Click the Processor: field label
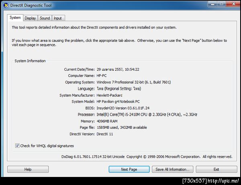Image resolution: width=241 pixels, height=185 pixels. coord(86,115)
